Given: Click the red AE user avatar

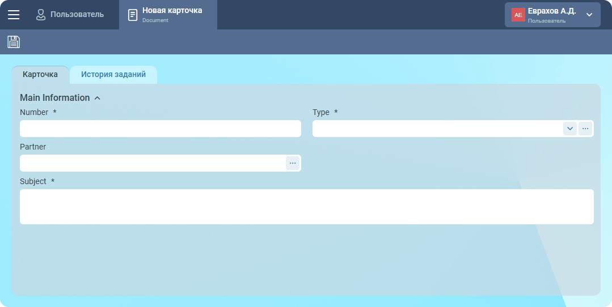Looking at the screenshot, I should click(x=518, y=15).
